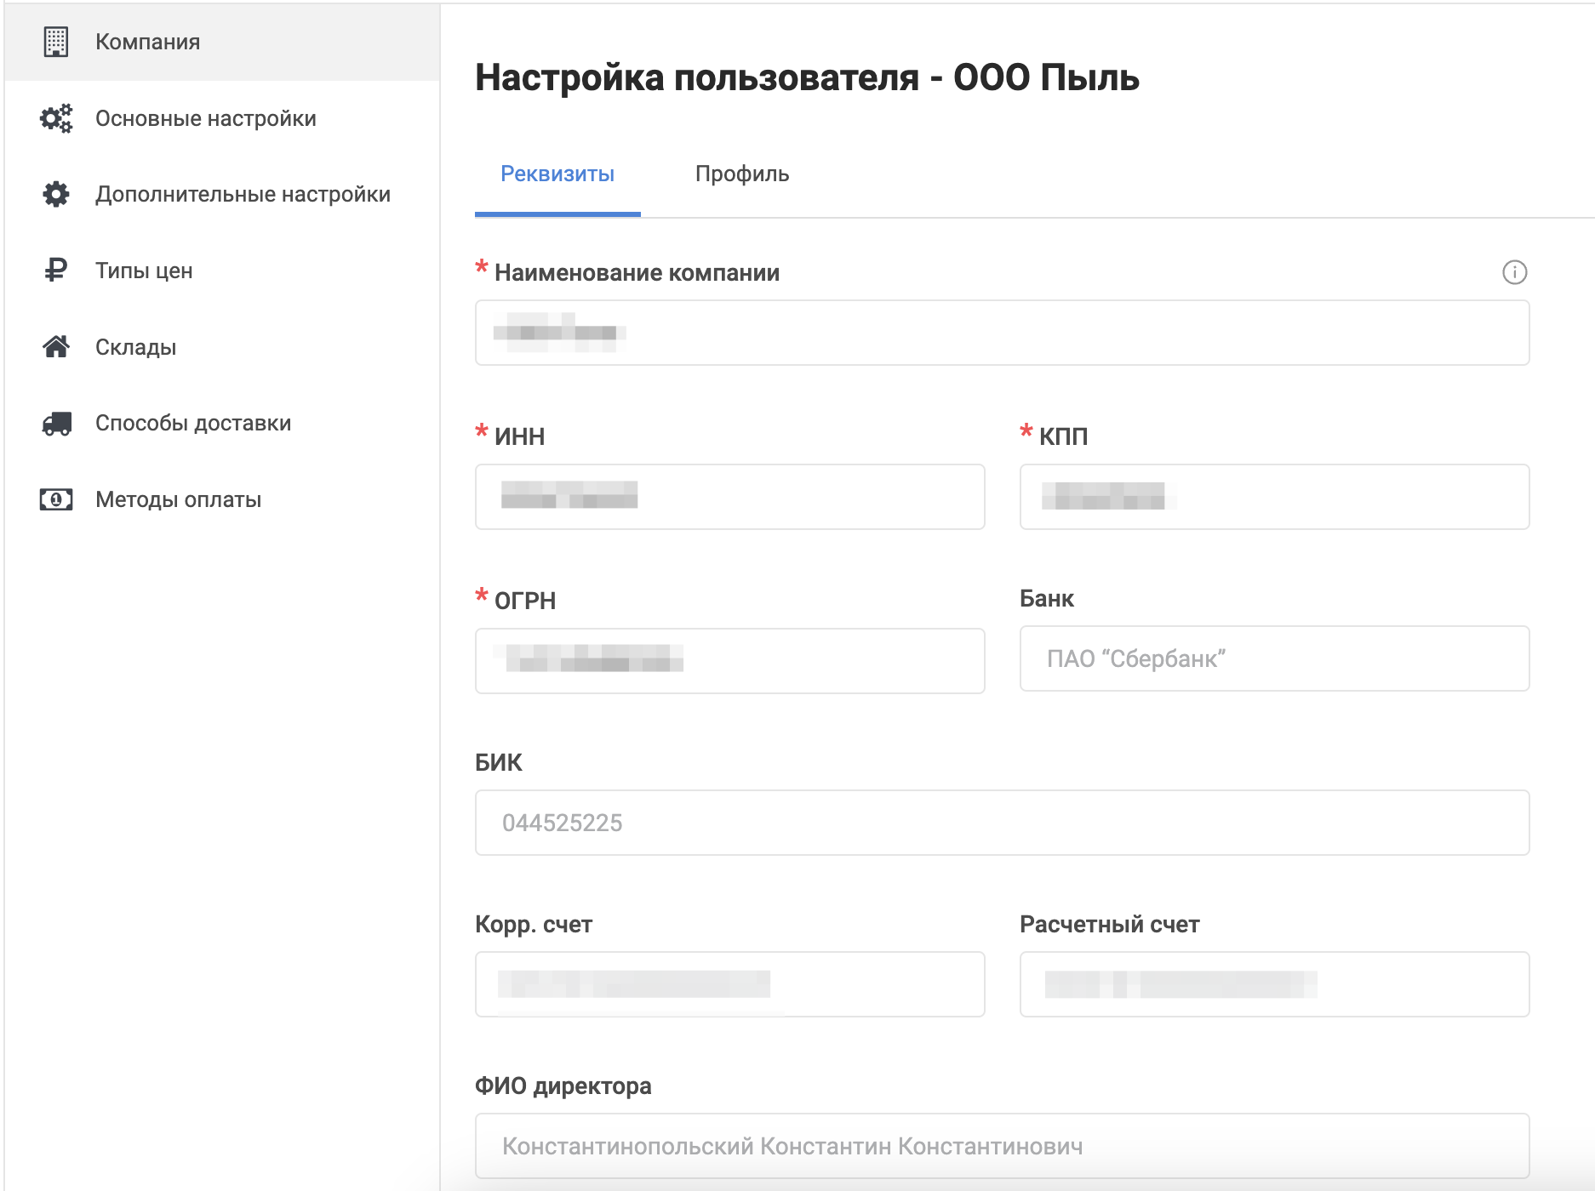Screen dimensions: 1595x1191
Task: Click the truck icon for Способы доставки
Action: 56,423
